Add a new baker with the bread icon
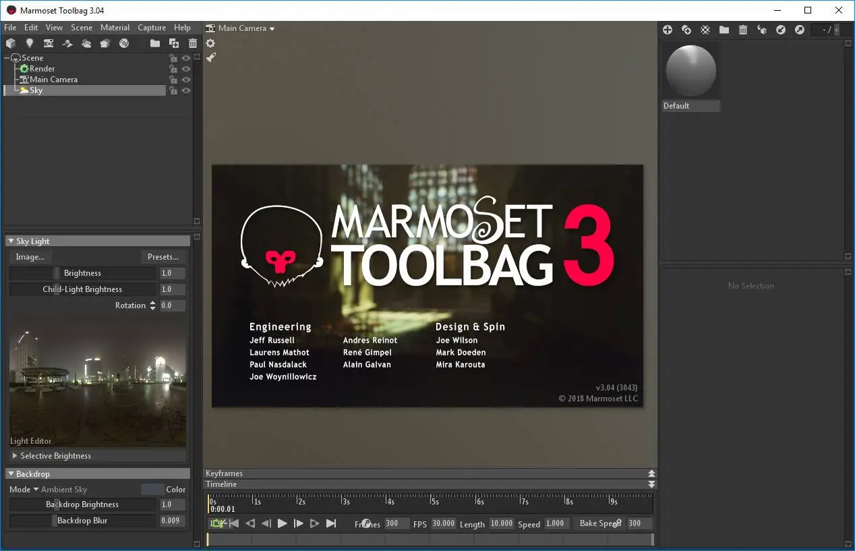 (105, 43)
